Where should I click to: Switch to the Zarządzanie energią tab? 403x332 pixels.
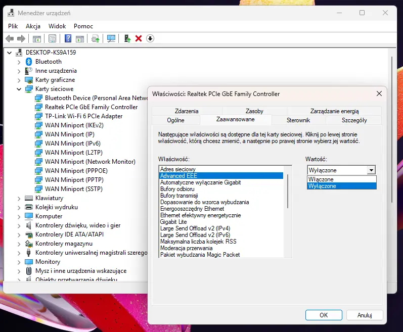[x=334, y=111]
